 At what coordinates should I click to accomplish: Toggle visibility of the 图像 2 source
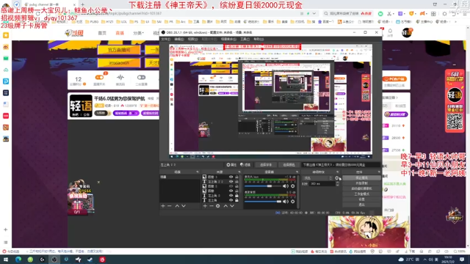point(231,186)
